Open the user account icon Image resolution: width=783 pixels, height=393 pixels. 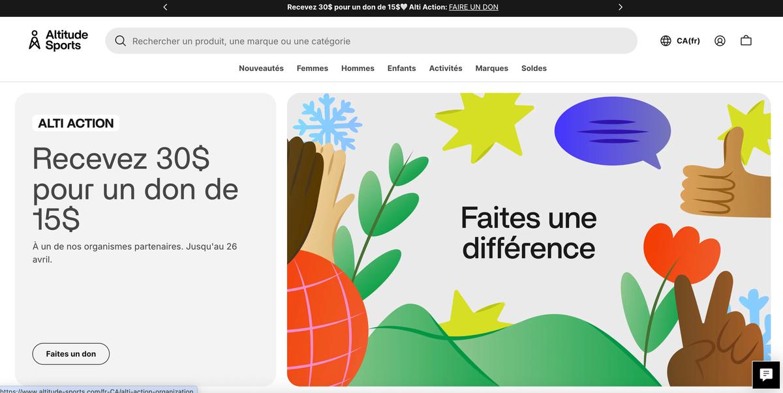coord(720,40)
